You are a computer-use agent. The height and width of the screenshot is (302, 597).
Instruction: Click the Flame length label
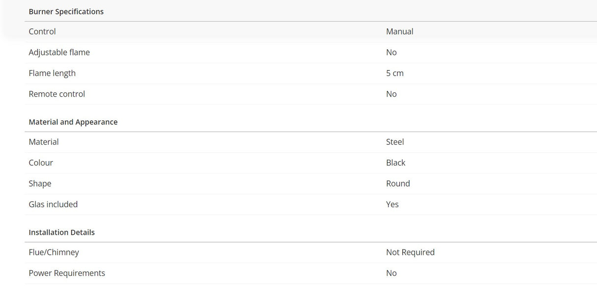[x=52, y=73]
